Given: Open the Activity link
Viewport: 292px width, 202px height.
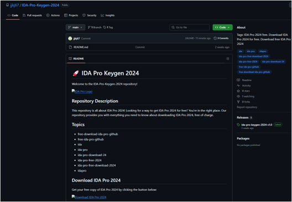Looking at the screenshot, I should point(246,86).
